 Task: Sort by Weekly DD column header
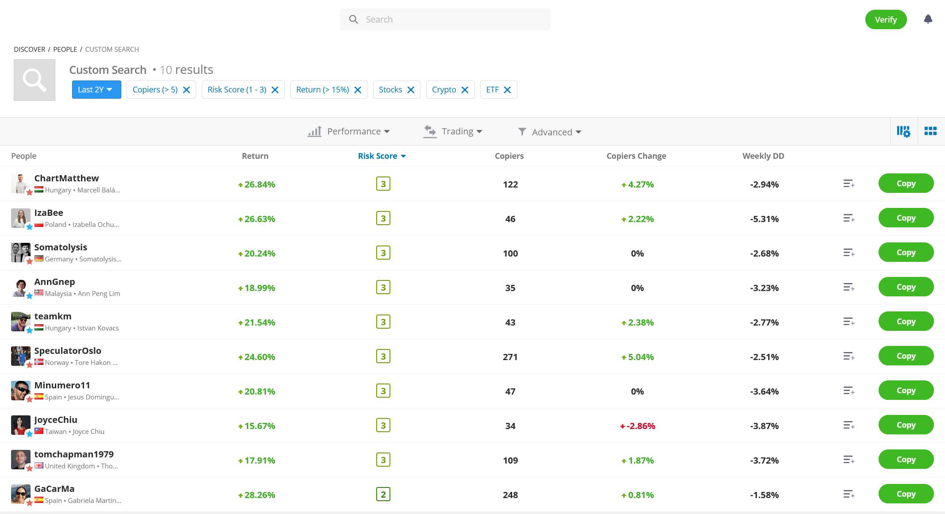coord(763,156)
